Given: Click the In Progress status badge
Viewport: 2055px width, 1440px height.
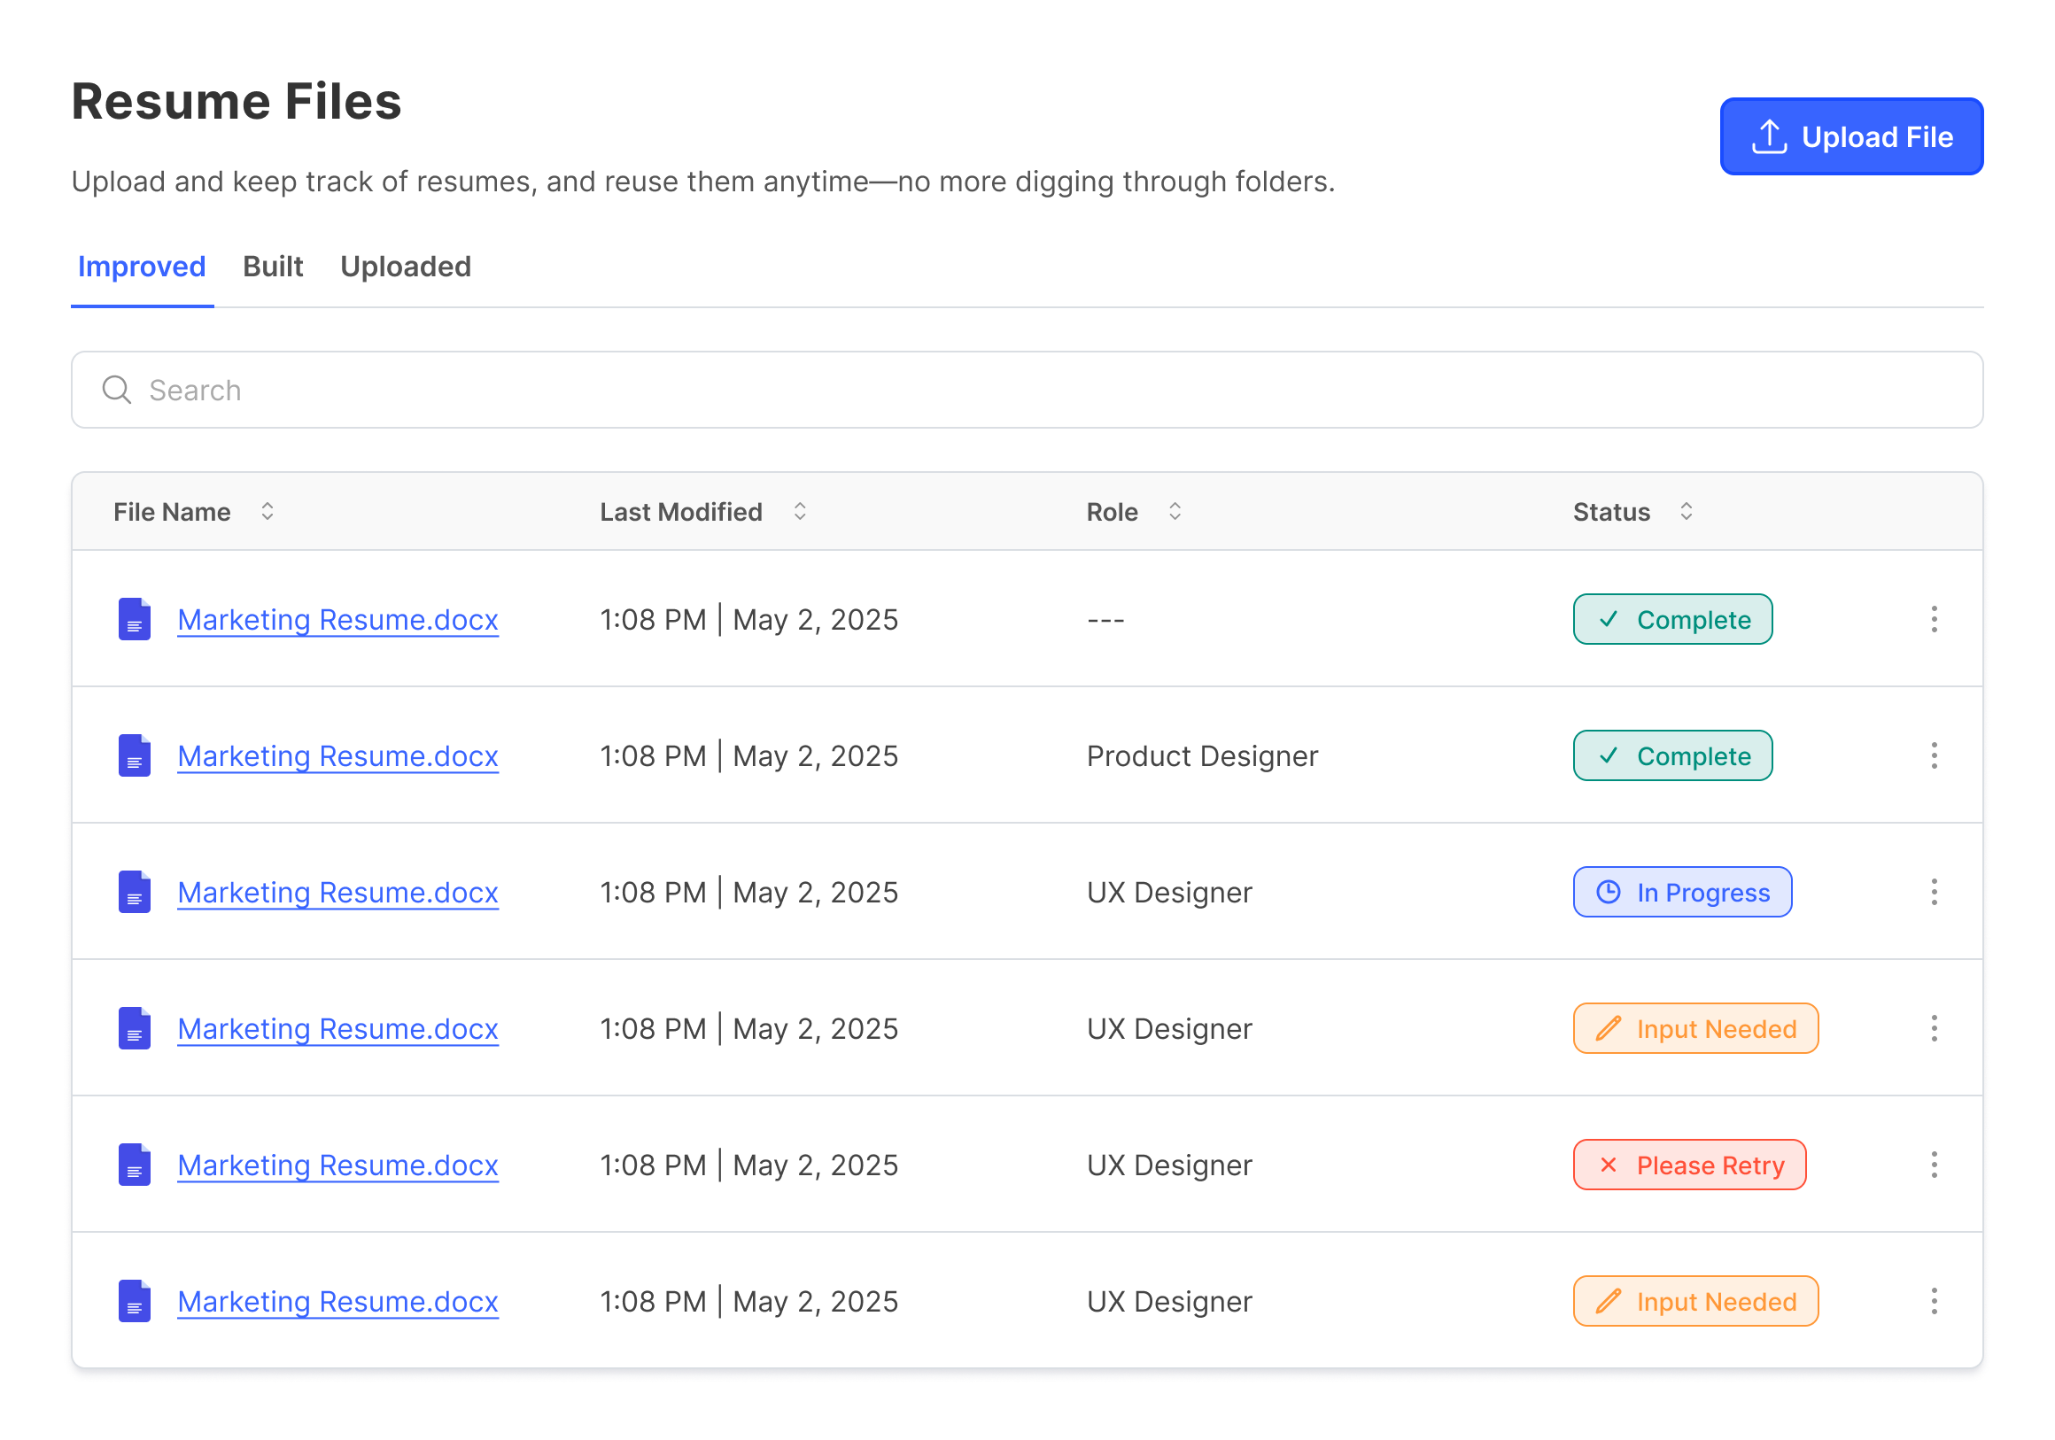Looking at the screenshot, I should [1682, 893].
